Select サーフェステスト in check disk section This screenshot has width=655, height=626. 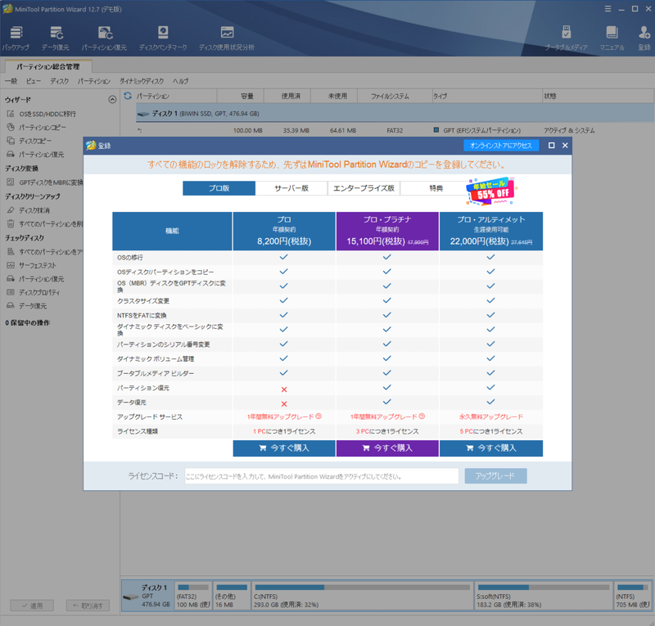click(32, 265)
